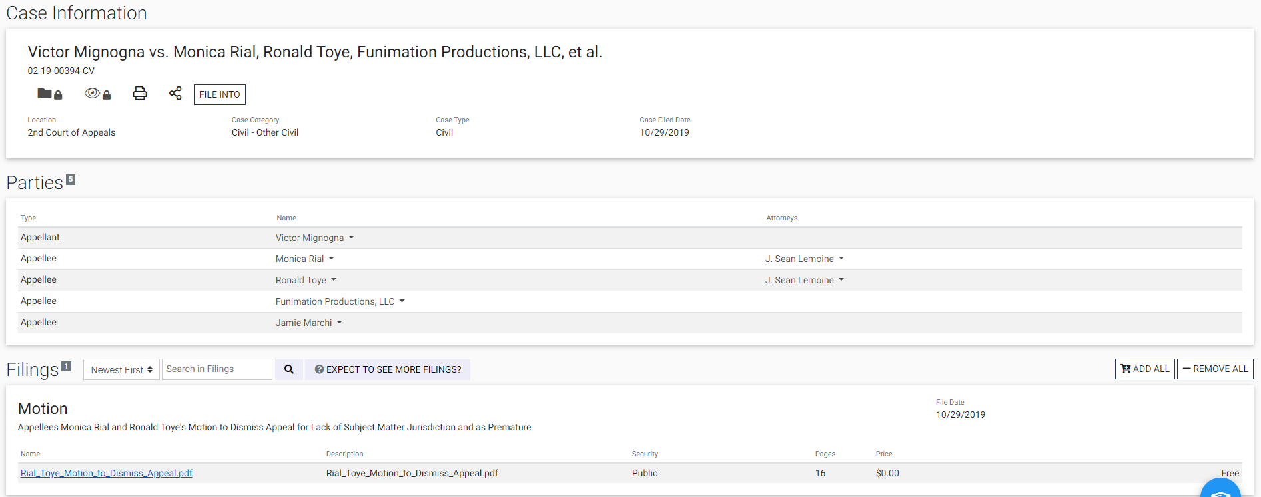The height and width of the screenshot is (497, 1261).
Task: Toggle the locked eye watch icon
Action: tap(97, 94)
